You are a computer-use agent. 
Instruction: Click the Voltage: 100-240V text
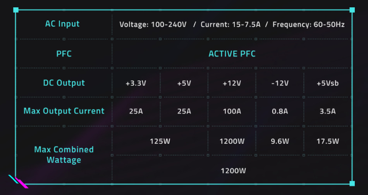(153, 25)
